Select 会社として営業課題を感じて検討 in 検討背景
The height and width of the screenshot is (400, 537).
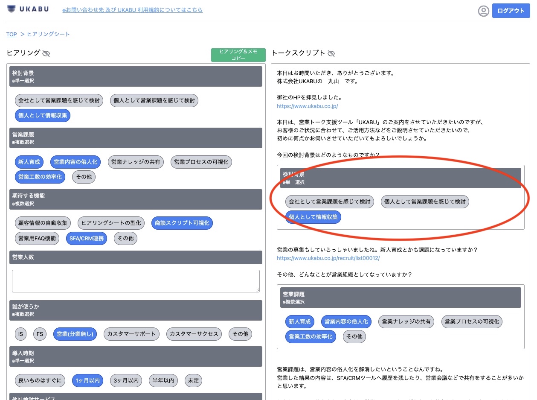point(58,100)
